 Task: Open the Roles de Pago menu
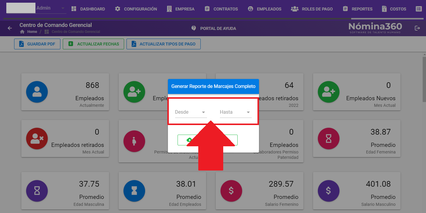point(312,9)
